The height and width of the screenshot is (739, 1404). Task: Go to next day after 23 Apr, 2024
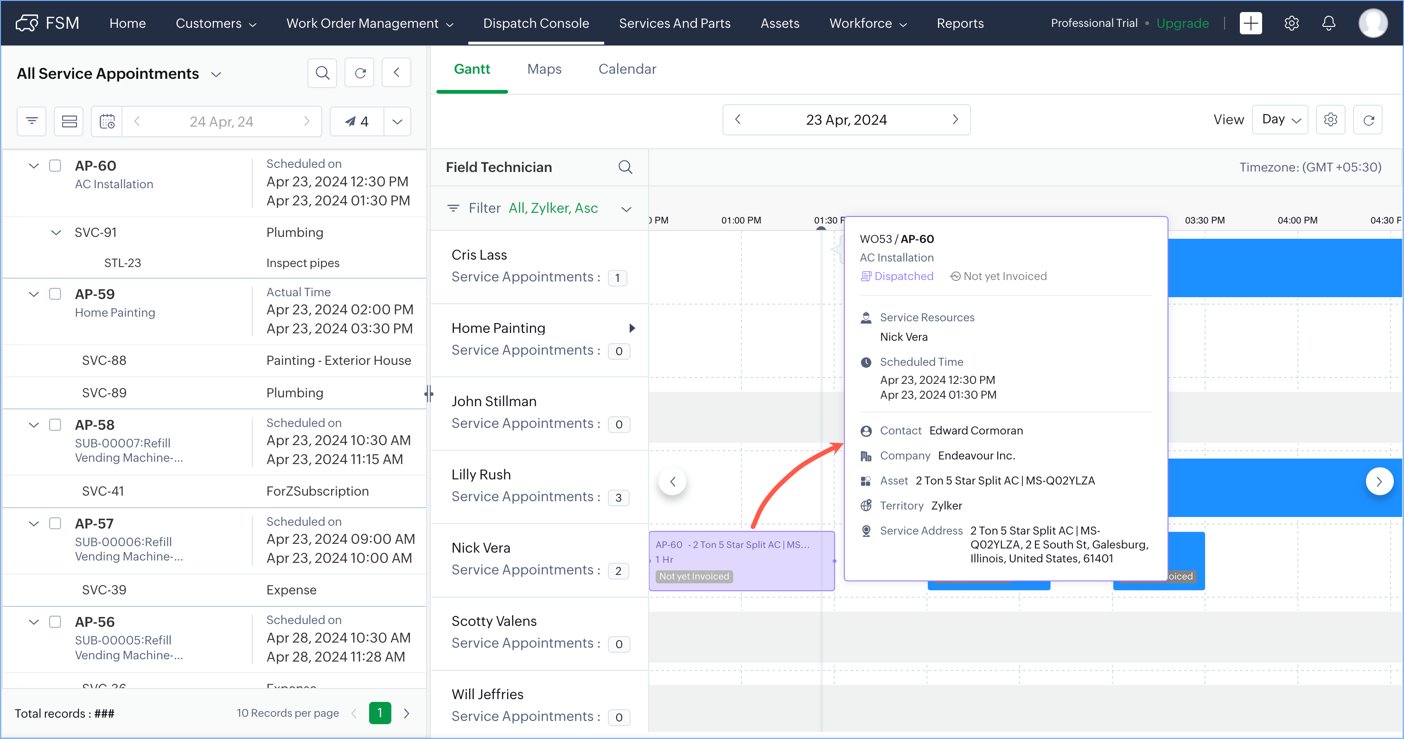pyautogui.click(x=955, y=119)
